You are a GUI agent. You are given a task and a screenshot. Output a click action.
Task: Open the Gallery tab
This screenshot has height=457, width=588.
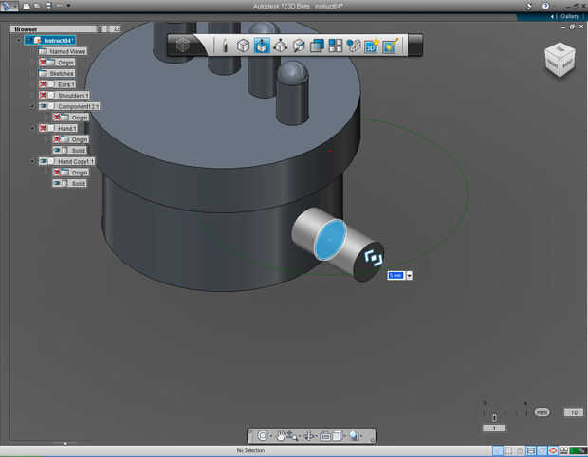tap(567, 16)
